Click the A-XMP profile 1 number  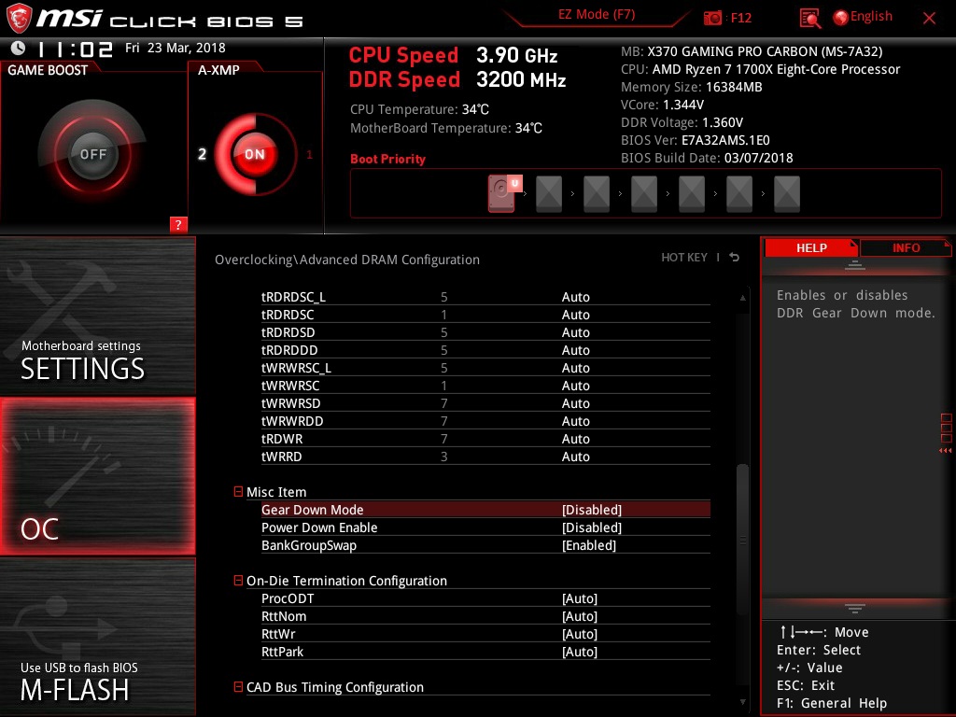[x=309, y=154]
